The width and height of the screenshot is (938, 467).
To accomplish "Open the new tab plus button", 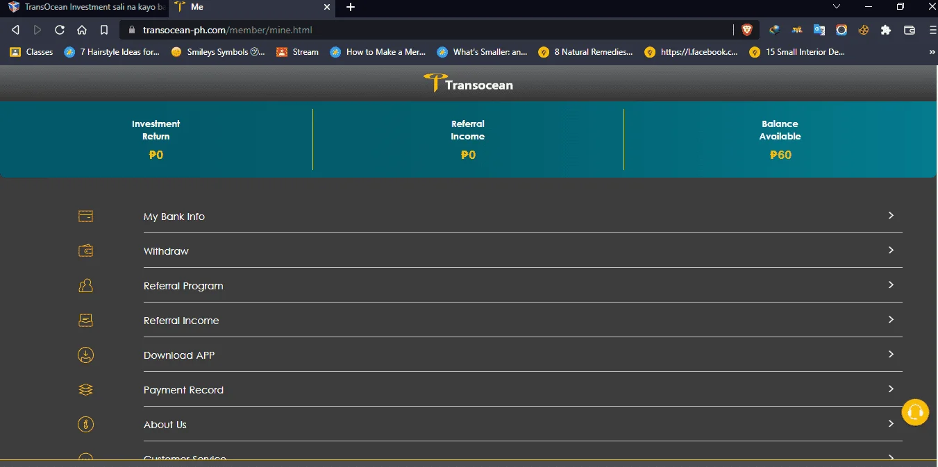I will tap(351, 7).
